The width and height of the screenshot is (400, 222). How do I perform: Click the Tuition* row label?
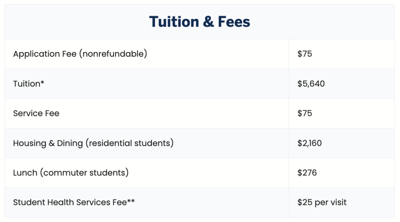(29, 84)
